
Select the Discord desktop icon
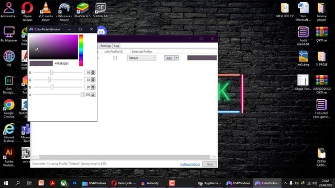coord(102,31)
